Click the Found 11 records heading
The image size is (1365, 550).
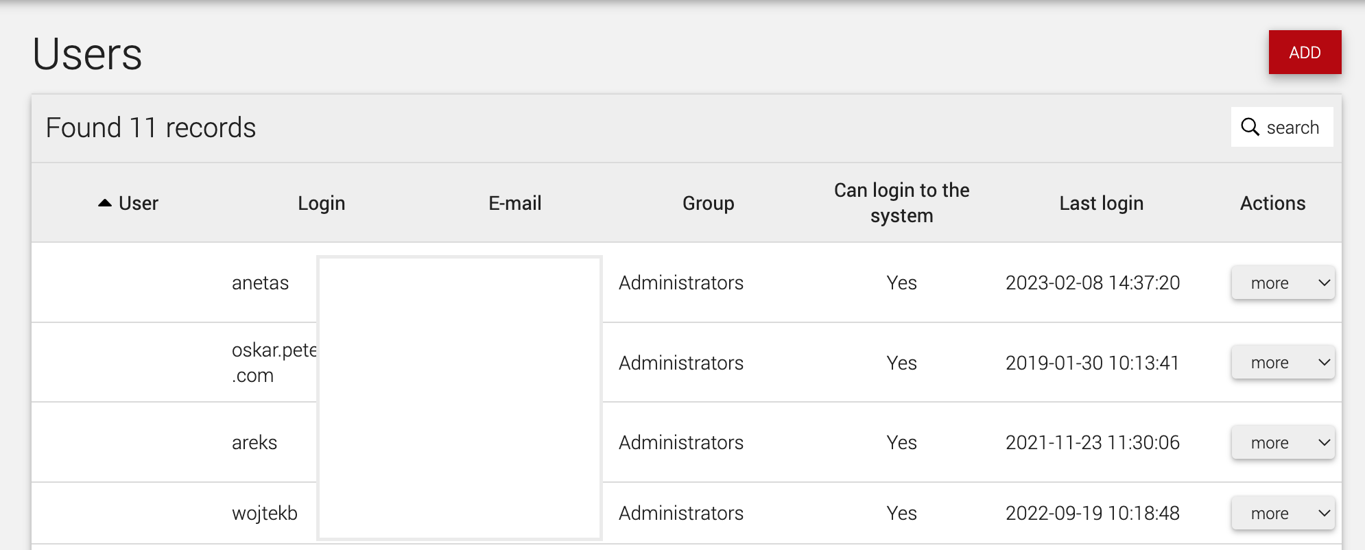click(x=151, y=128)
